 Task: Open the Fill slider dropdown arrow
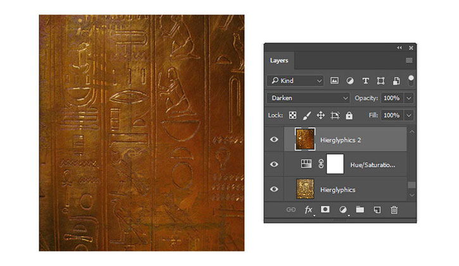409,116
